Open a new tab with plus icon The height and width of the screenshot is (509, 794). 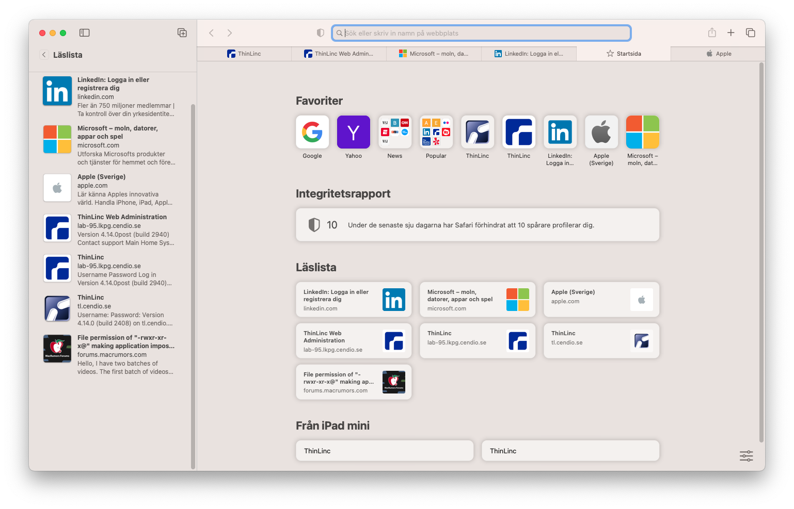(731, 33)
